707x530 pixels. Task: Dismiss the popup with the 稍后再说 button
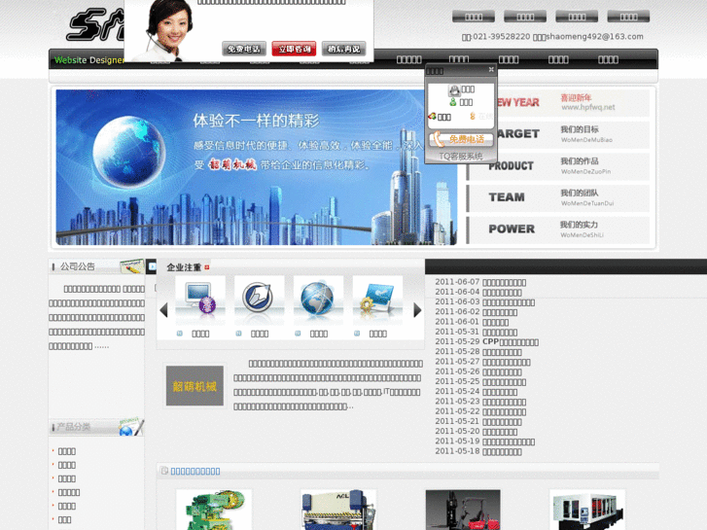[343, 49]
